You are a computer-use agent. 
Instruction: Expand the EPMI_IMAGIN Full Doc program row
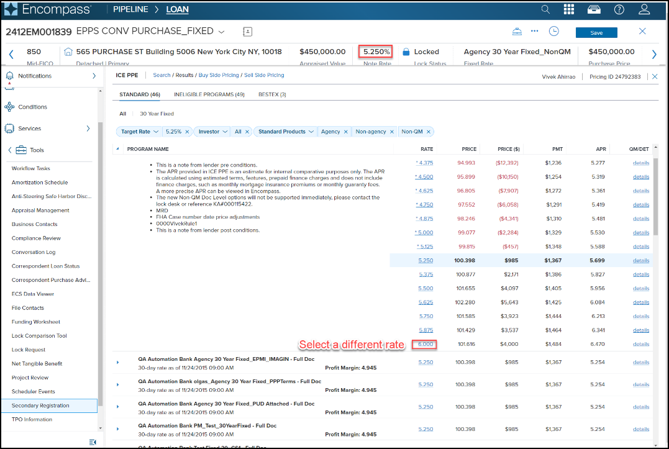tap(118, 363)
